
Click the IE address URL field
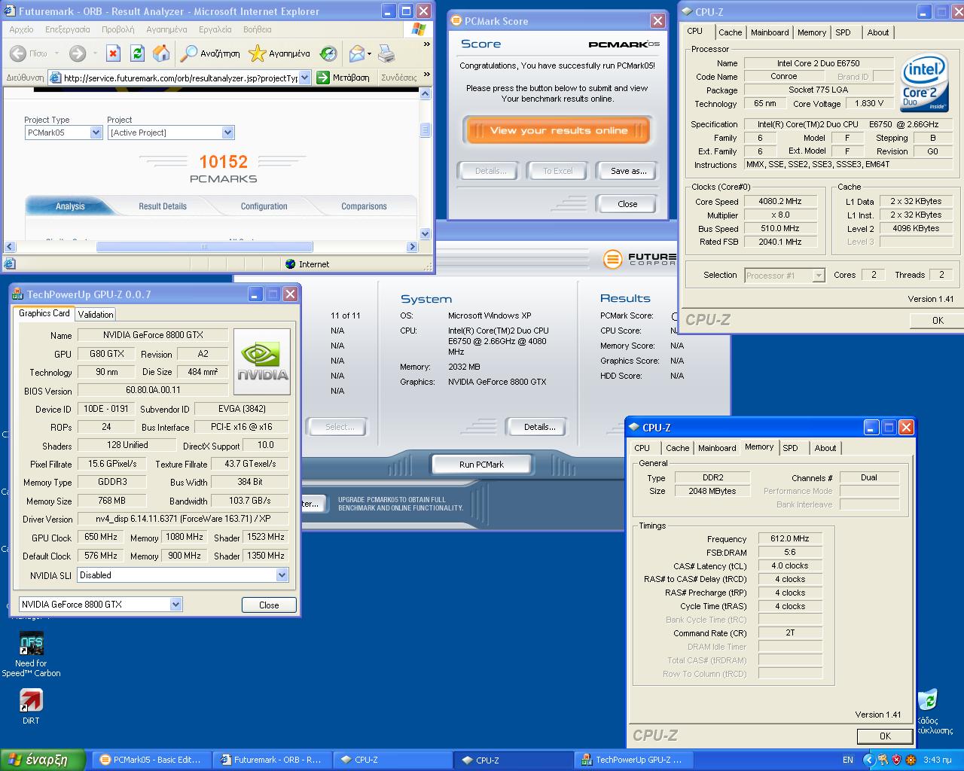coord(180,78)
